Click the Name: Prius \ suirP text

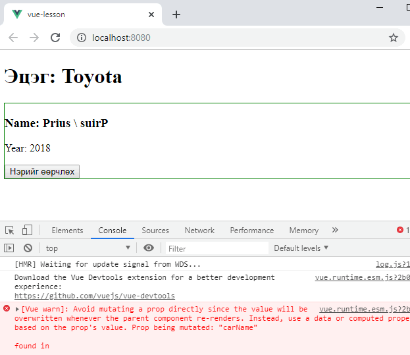[57, 123]
